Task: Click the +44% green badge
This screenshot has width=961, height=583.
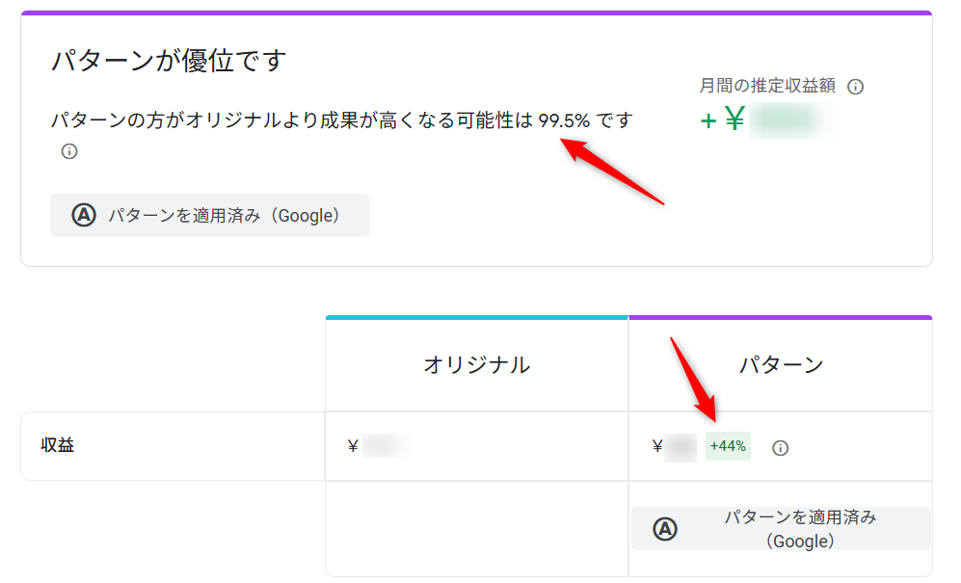Action: 728,446
